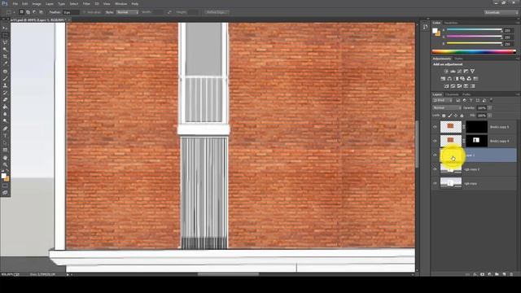Select the Zoom tool

click(5, 164)
